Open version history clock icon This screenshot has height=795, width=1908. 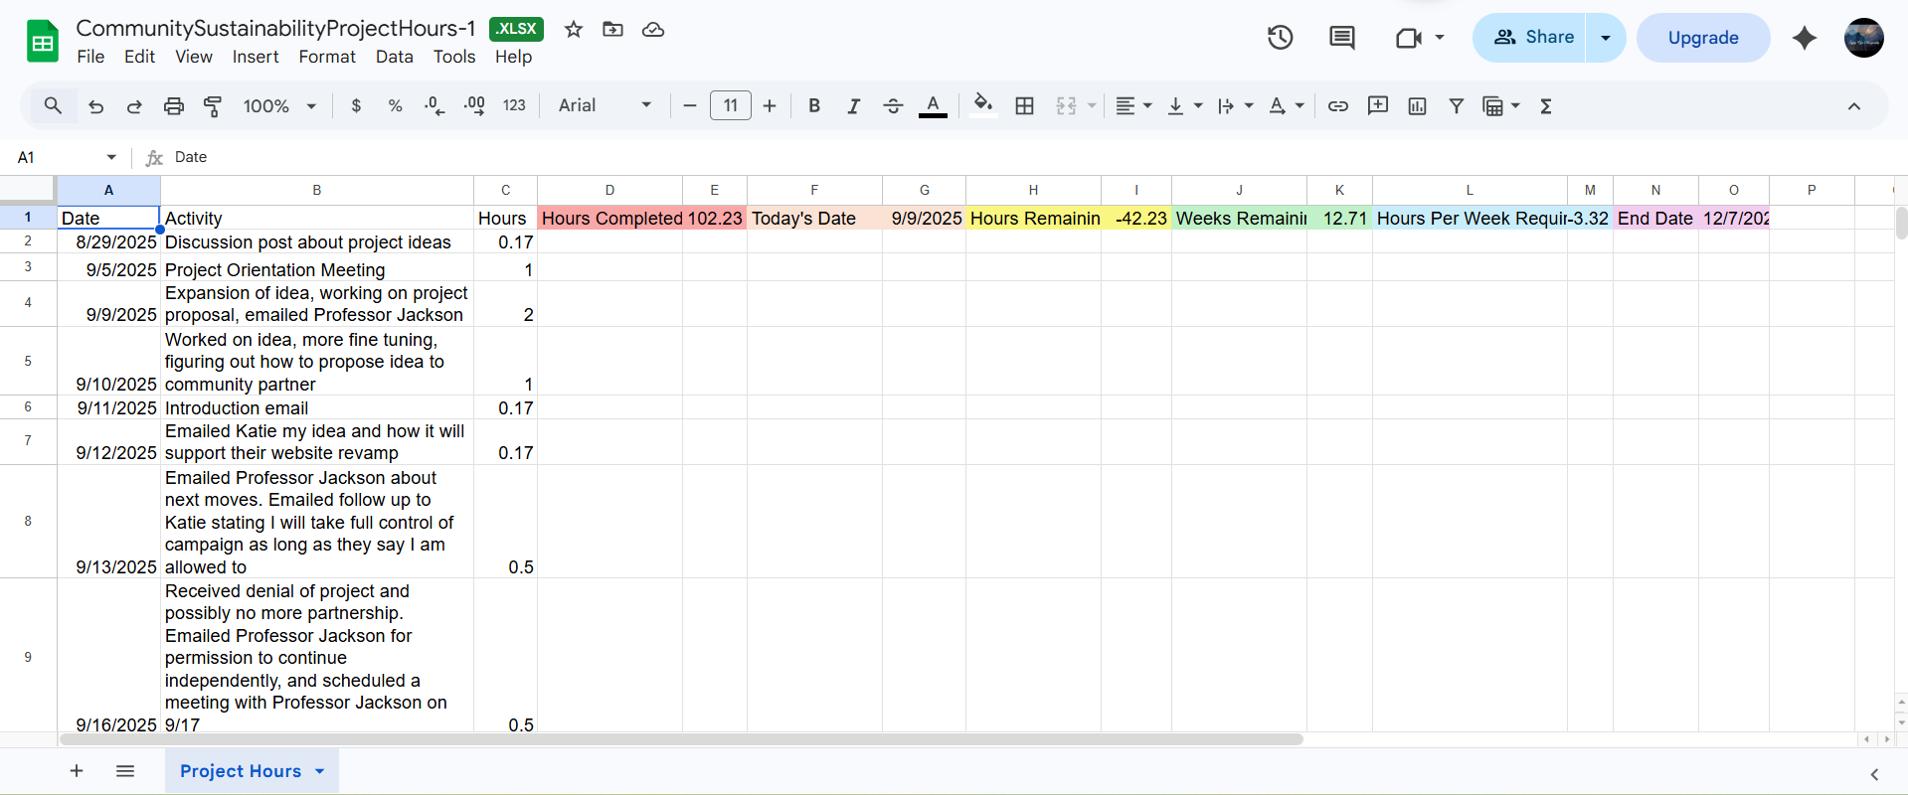(x=1281, y=38)
